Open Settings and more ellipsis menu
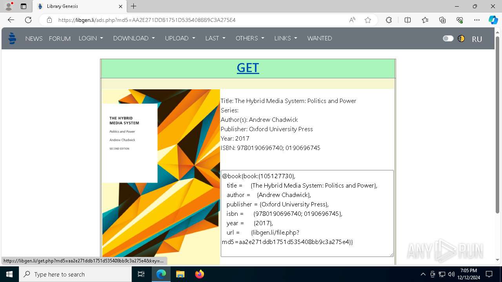This screenshot has height=282, width=502. tap(477, 20)
